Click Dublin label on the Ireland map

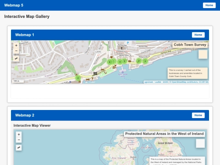click(133, 157)
